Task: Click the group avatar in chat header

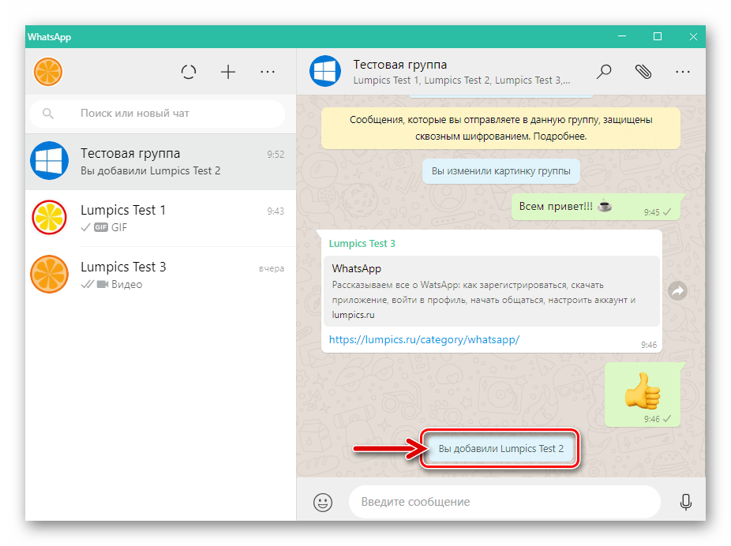Action: [324, 72]
